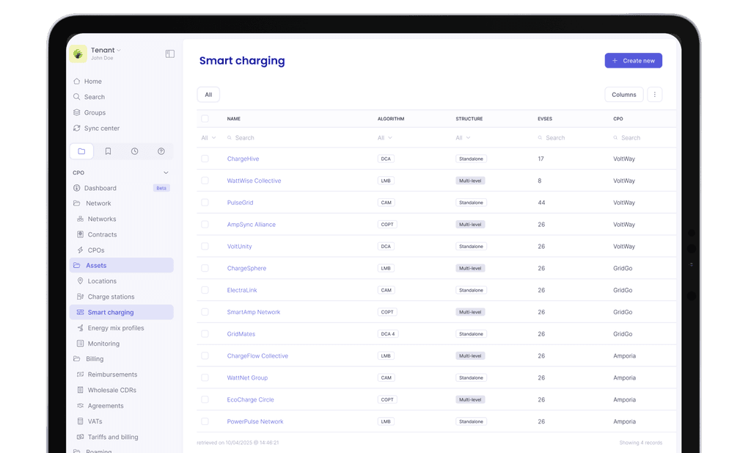Image resolution: width=751 pixels, height=453 pixels.
Task: Click the EVSE count 44 for PulseGrid
Action: [541, 203]
